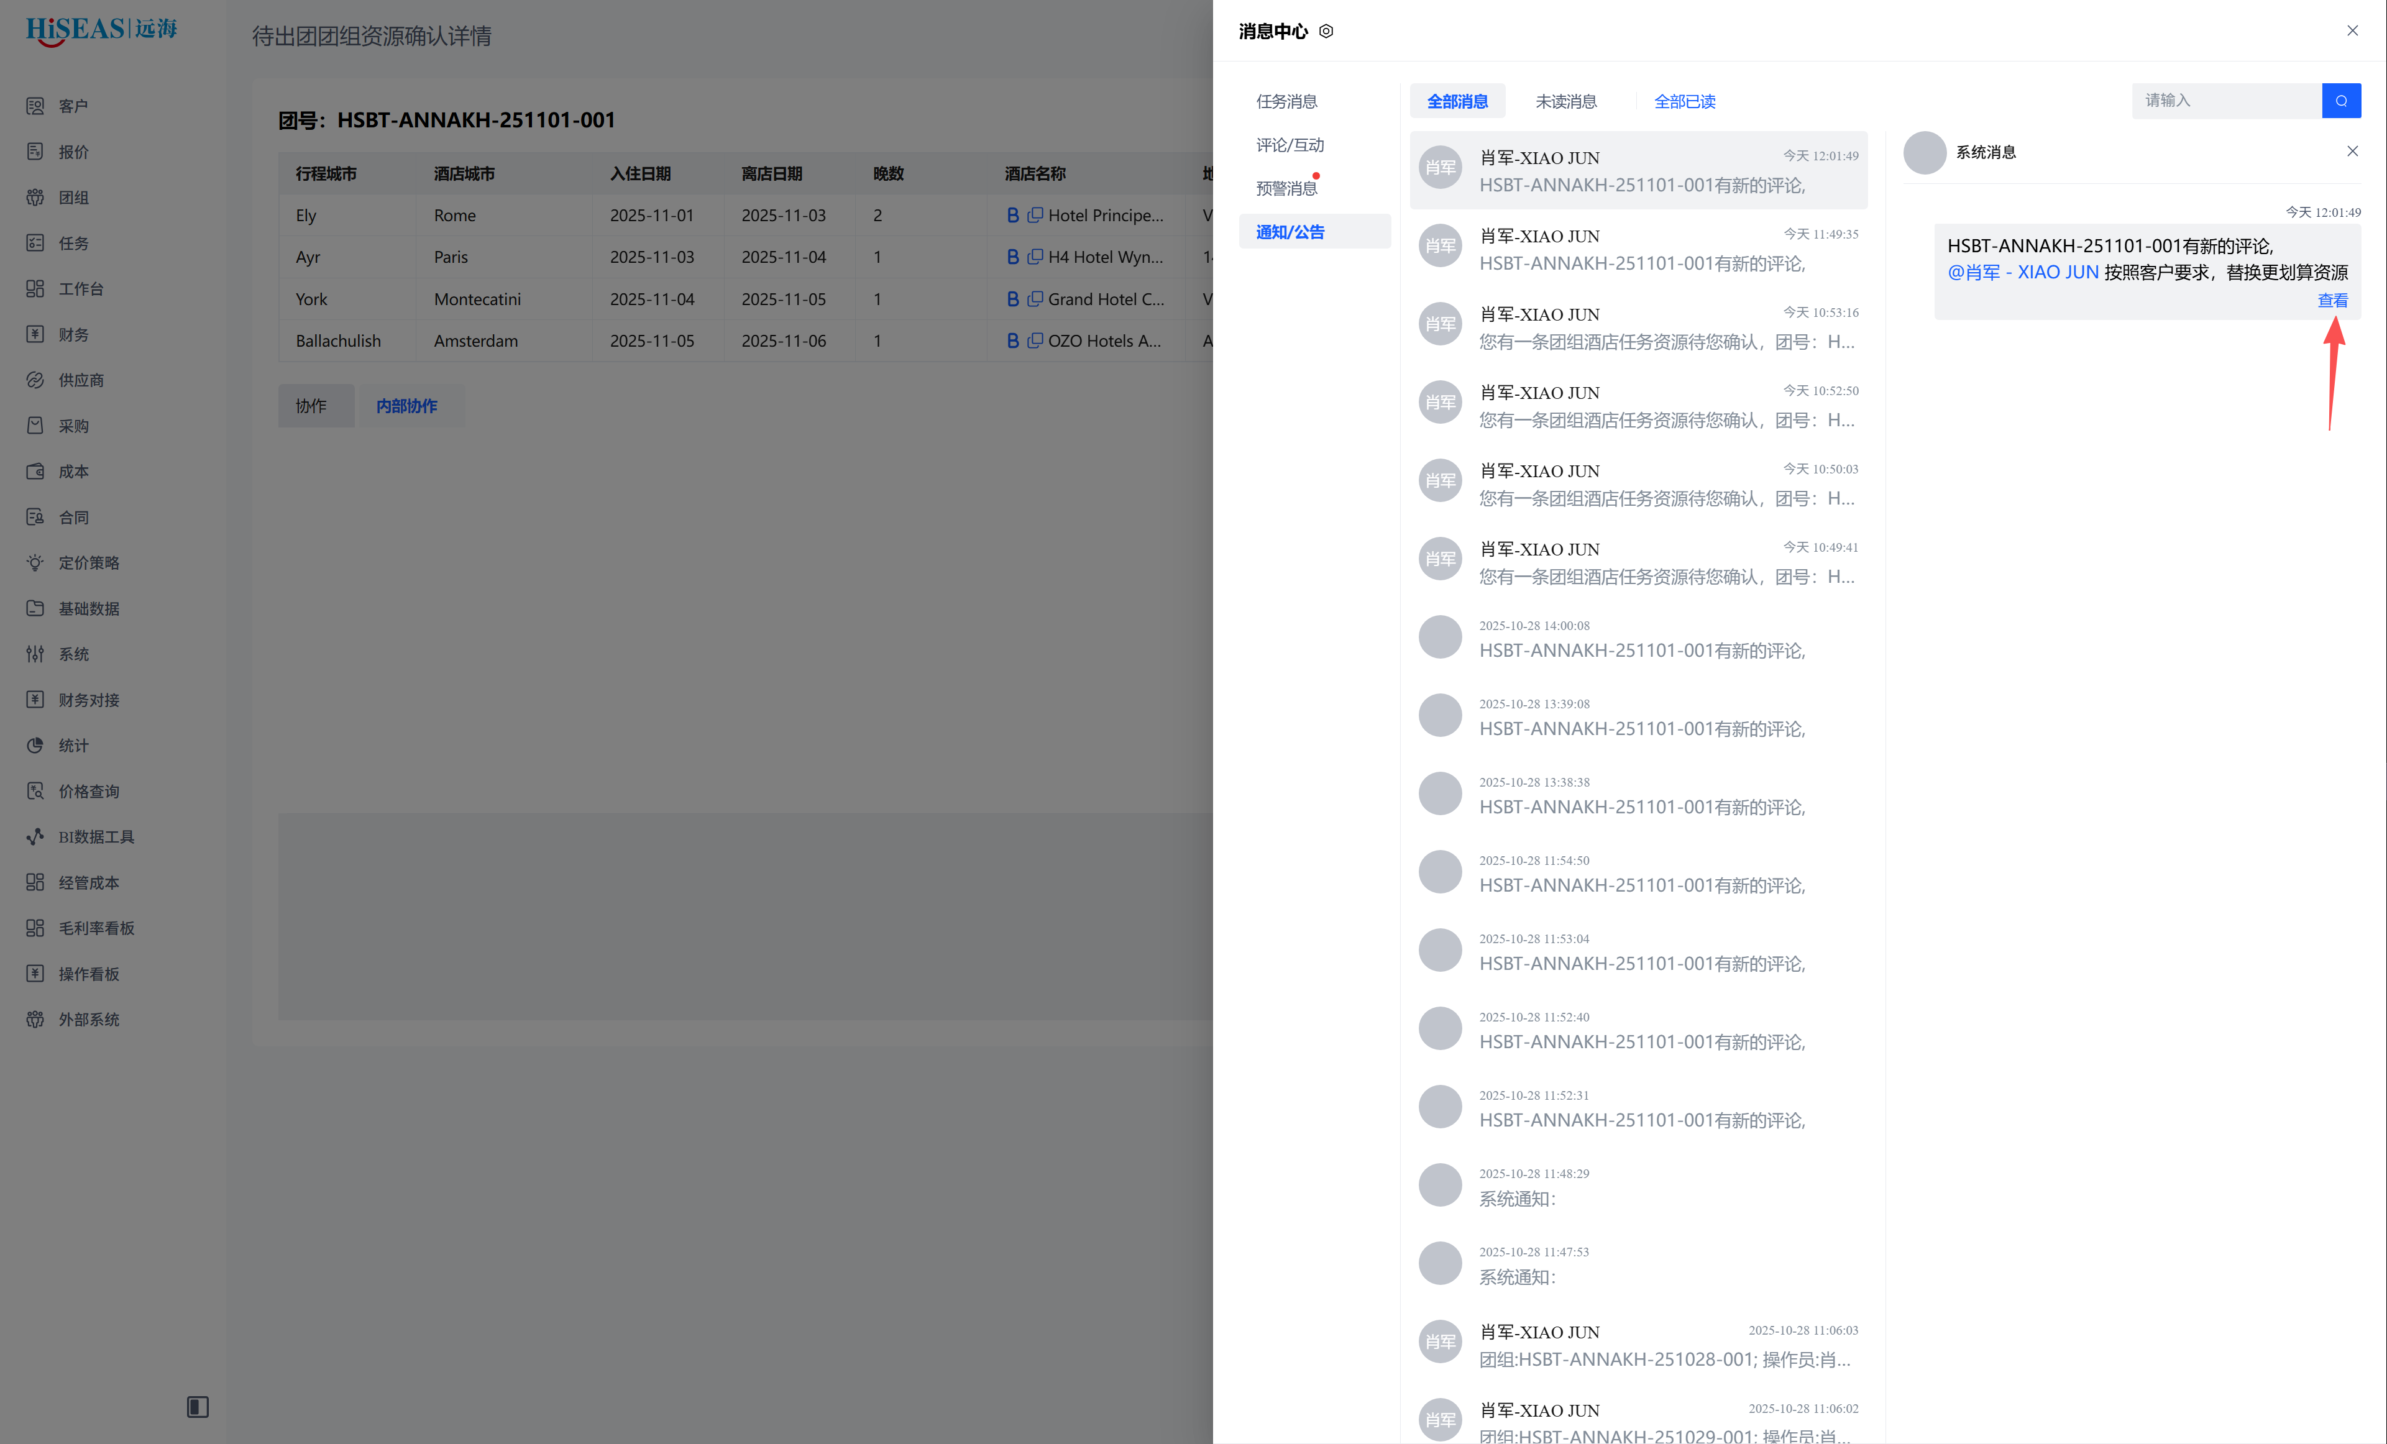
Task: Close the system message detail panel
Action: click(2351, 151)
